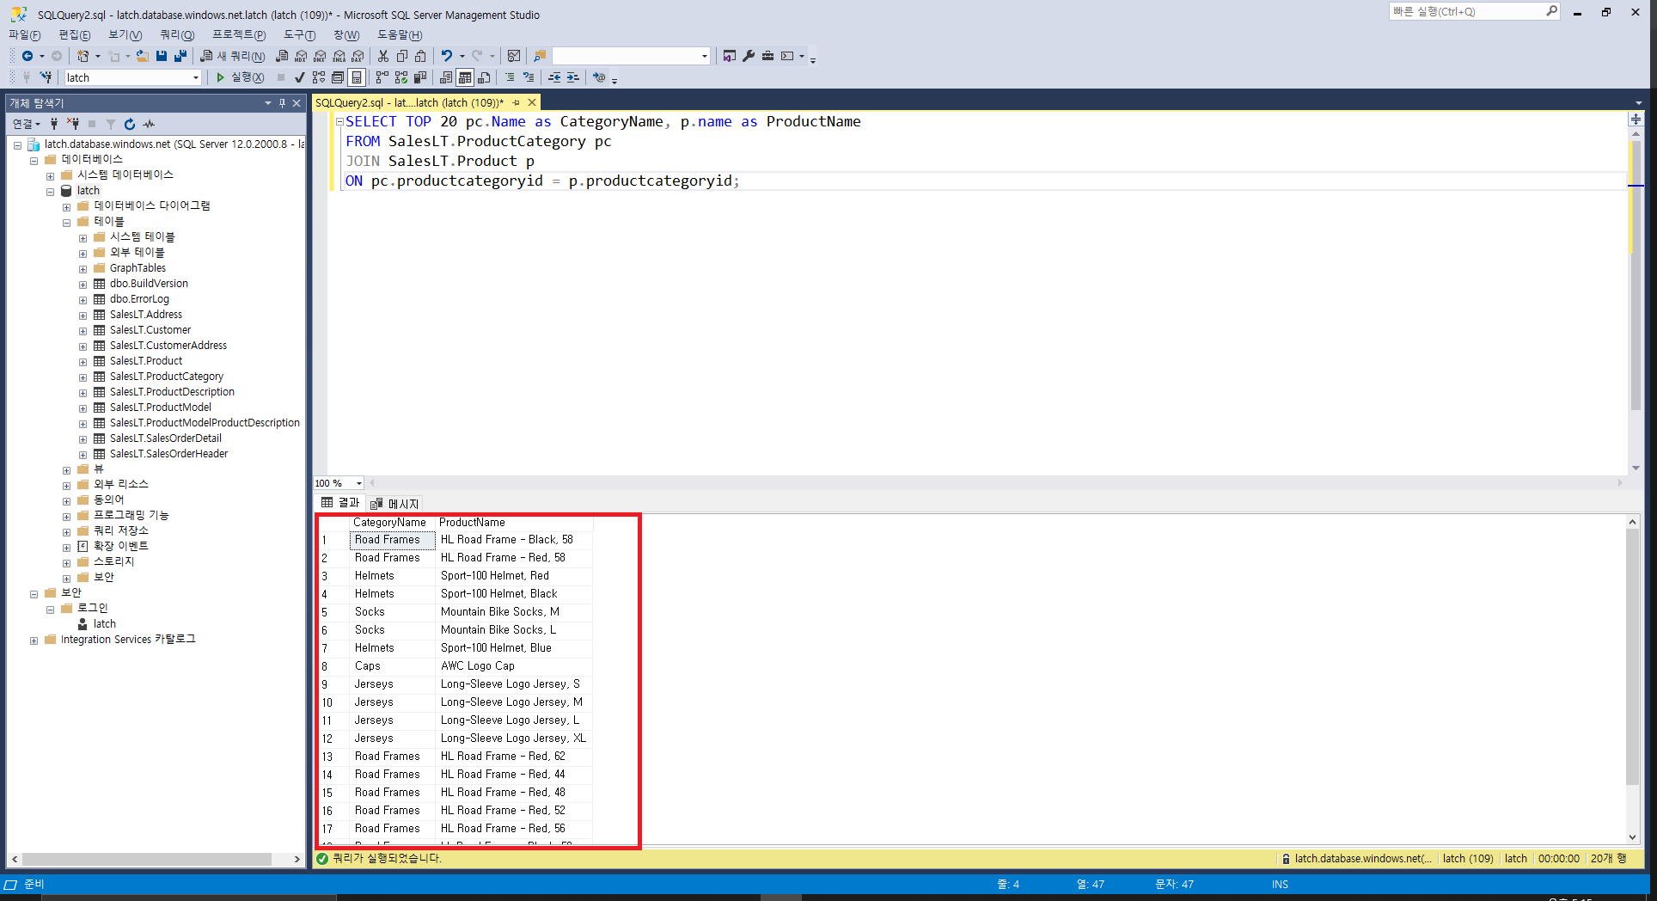Run the query with 실행 button
Viewport: 1657px width, 901px height.
(240, 77)
